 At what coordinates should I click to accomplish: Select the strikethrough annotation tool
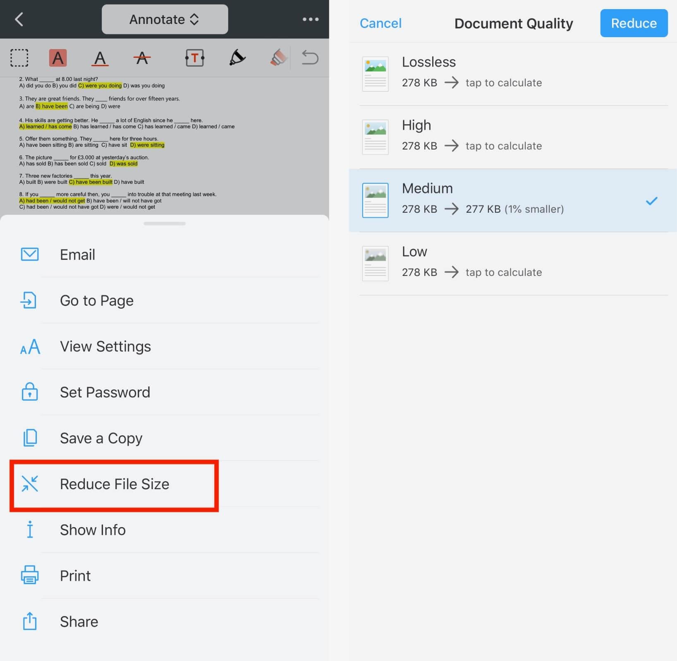point(142,58)
